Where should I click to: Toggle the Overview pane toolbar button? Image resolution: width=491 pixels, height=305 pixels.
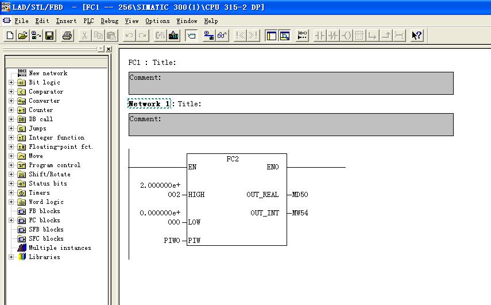271,36
